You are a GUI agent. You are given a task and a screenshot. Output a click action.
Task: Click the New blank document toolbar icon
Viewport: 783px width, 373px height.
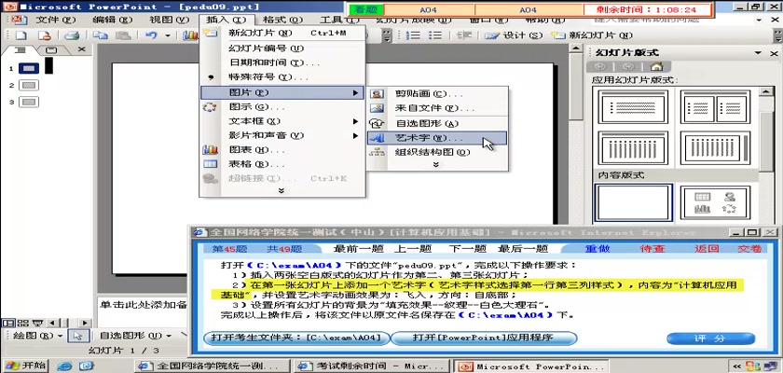tap(21, 35)
